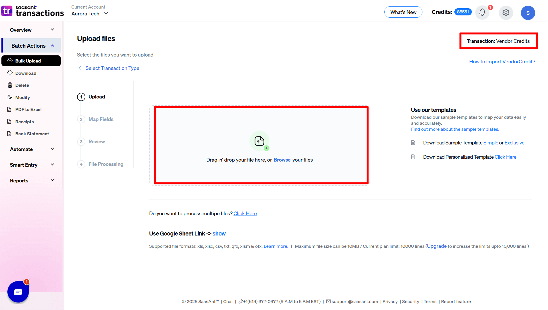Open the Download batch action
The width and height of the screenshot is (548, 310).
point(25,73)
